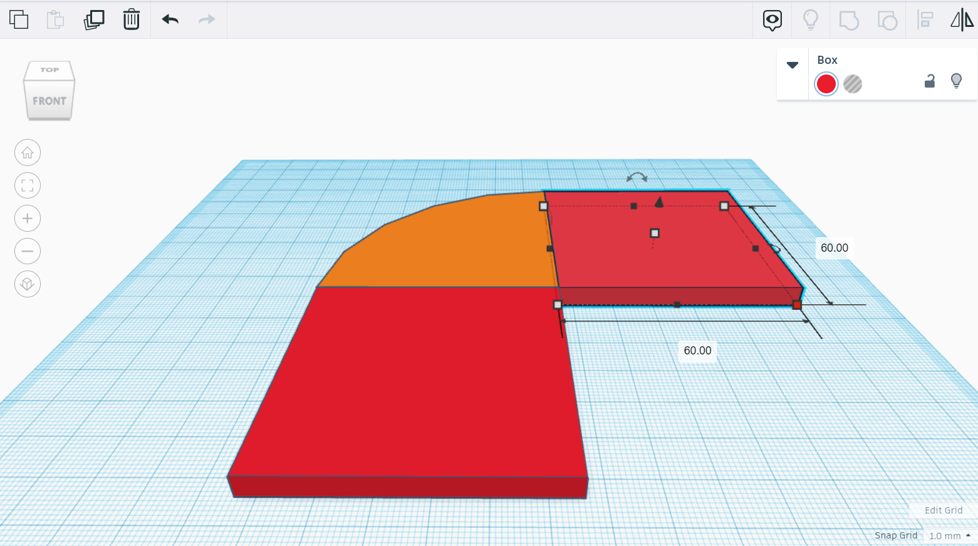Screen dimensions: 978x546
Task: Group the shapes using Group icon
Action: (x=849, y=20)
